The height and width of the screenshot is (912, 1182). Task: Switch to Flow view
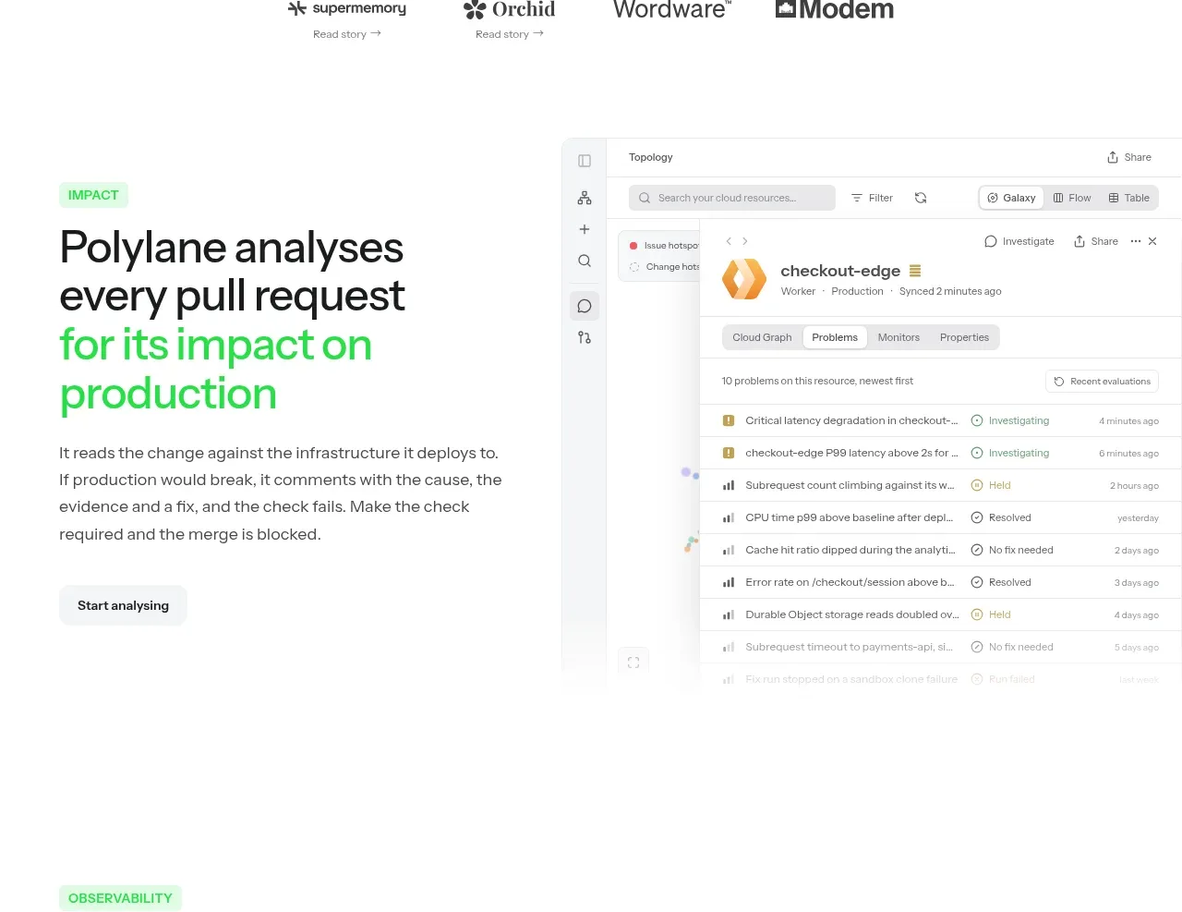tap(1072, 198)
